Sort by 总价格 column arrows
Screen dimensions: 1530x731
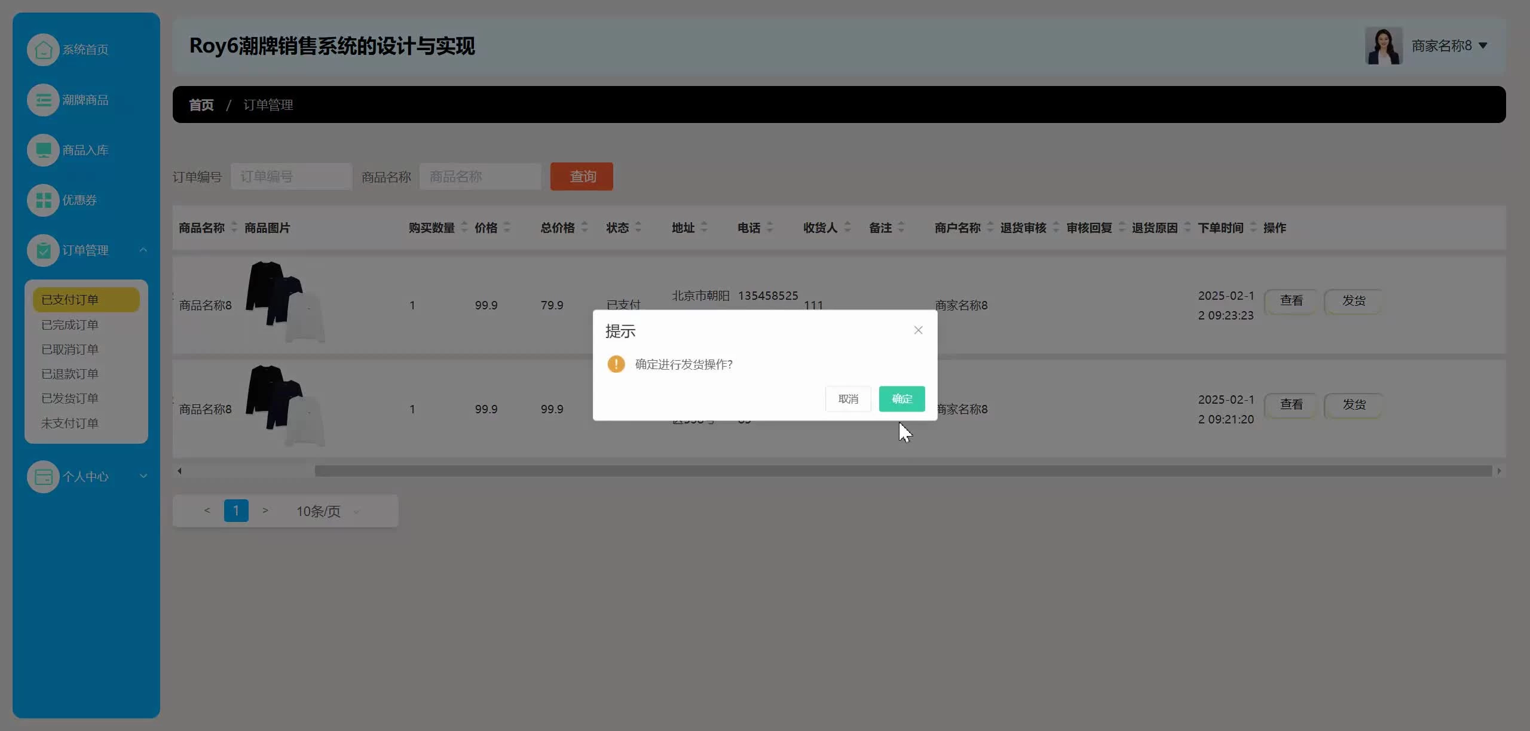tap(585, 228)
